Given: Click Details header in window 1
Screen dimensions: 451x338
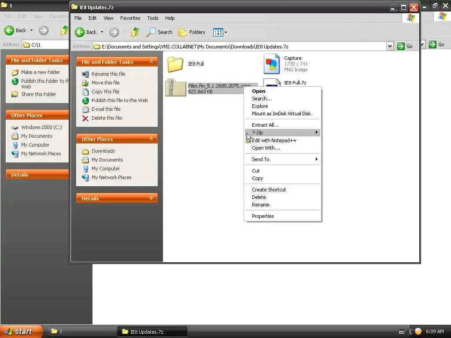Looking at the screenshot, I should pyautogui.click(x=37, y=174).
